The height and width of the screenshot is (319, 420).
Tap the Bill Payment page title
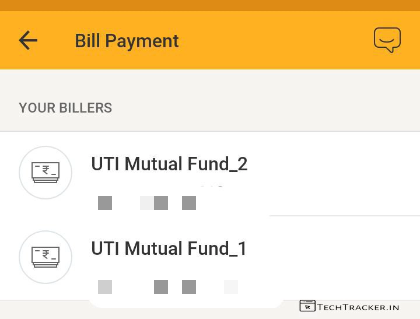click(127, 41)
